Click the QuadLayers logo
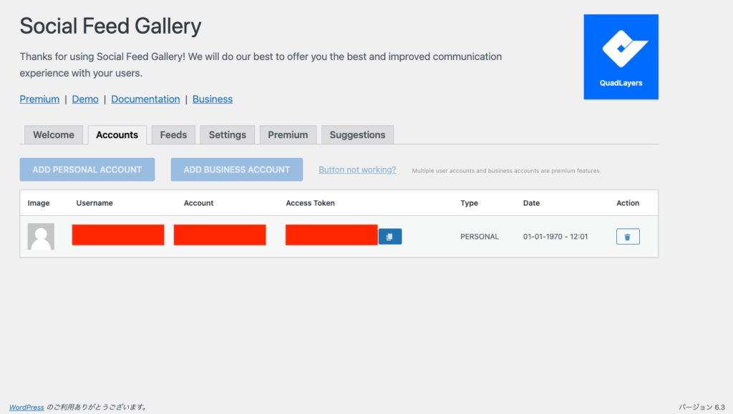The height and width of the screenshot is (414, 733). click(x=621, y=56)
